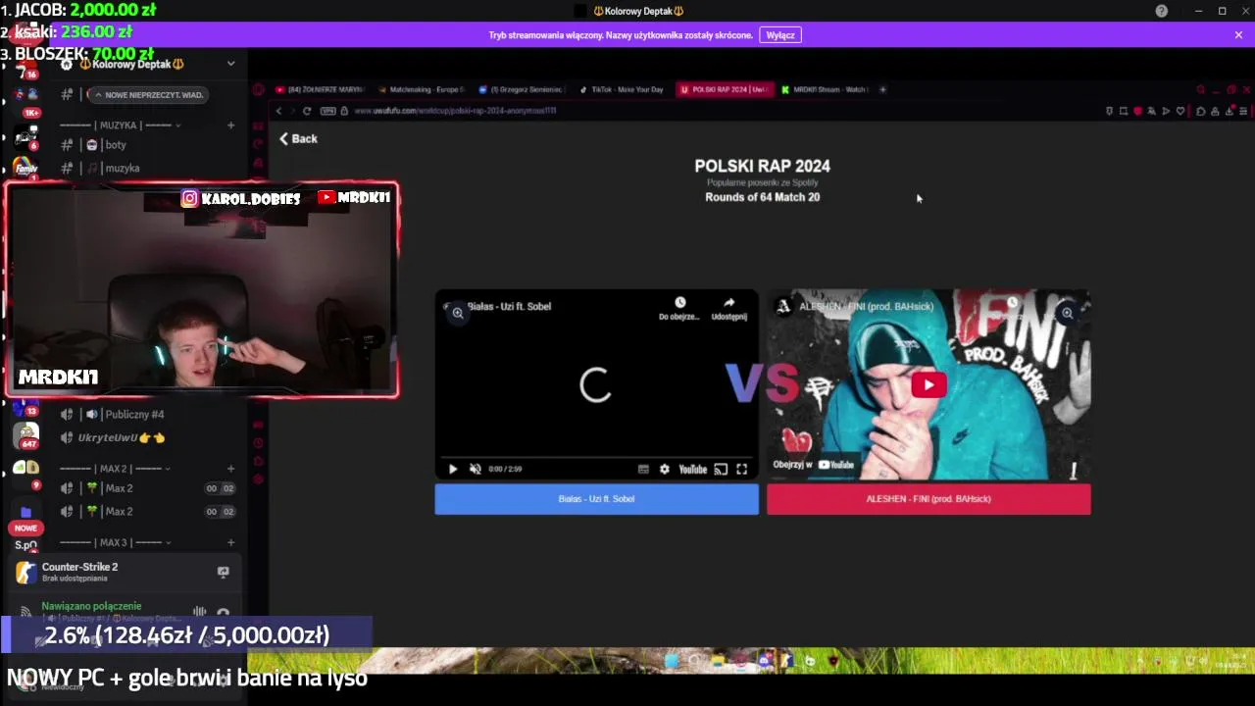Viewport: 1255px width, 706px height.
Task: Open the YouTube logo link in player
Action: click(x=692, y=469)
